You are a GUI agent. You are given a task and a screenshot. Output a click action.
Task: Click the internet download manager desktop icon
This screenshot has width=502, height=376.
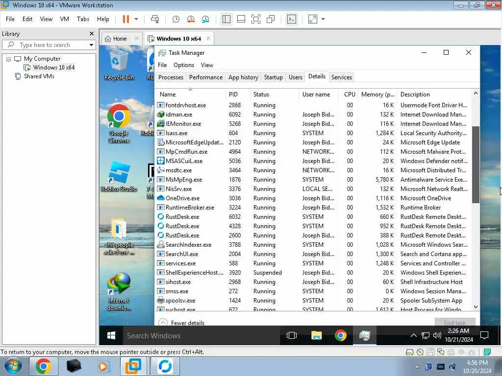point(119,292)
